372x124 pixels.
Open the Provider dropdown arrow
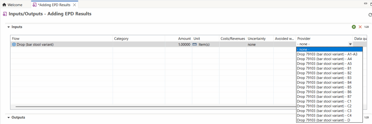(x=350, y=44)
